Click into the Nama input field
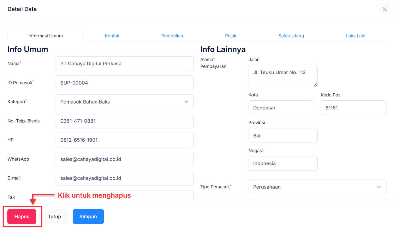Viewport: 397px width, 231px height. pos(124,64)
